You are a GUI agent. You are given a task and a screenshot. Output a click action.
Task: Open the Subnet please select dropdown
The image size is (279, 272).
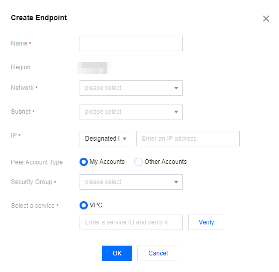click(131, 112)
